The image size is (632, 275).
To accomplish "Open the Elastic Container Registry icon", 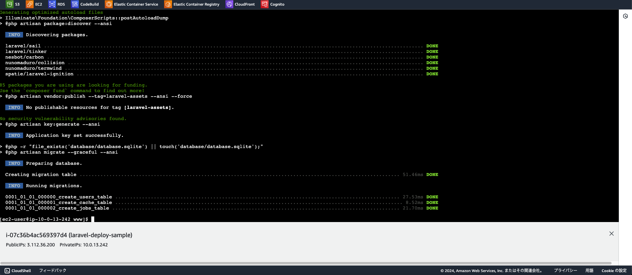I will [168, 4].
